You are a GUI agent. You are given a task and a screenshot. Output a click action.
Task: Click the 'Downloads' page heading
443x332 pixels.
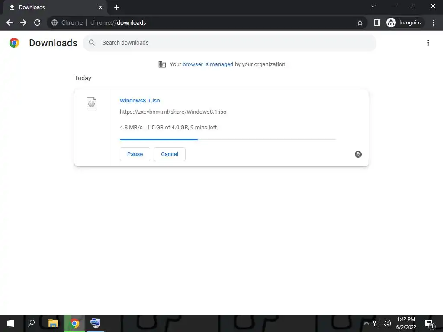coord(53,43)
